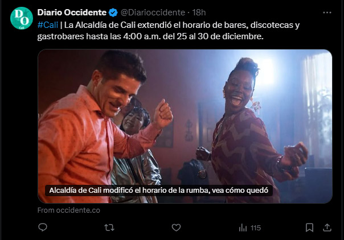Open Diario Occidente profile avatar
Screen dimensions: 344x240
22,18
